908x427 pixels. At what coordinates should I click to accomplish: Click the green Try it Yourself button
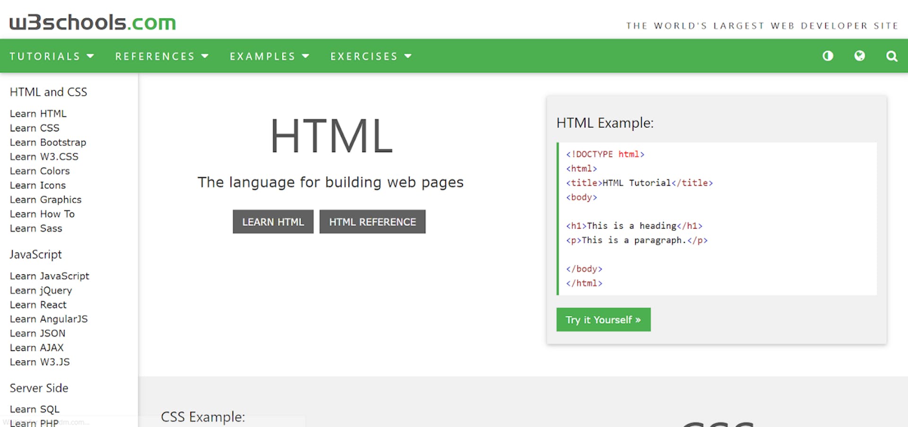click(x=603, y=320)
